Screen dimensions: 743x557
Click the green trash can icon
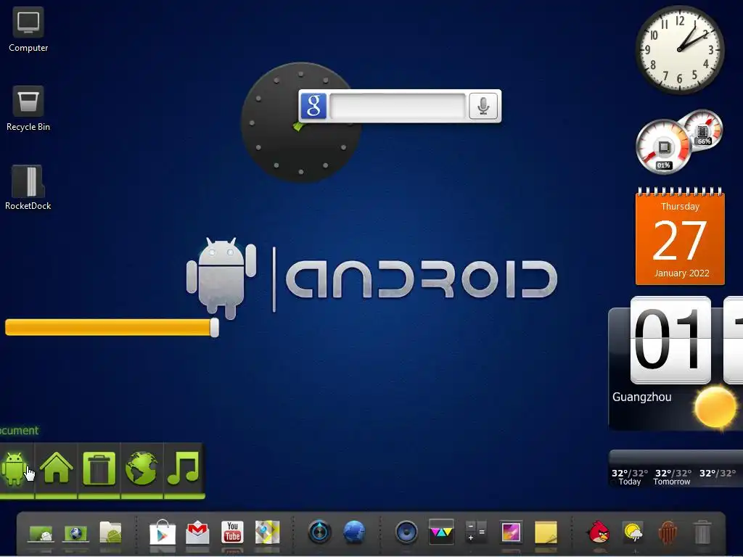(99, 469)
